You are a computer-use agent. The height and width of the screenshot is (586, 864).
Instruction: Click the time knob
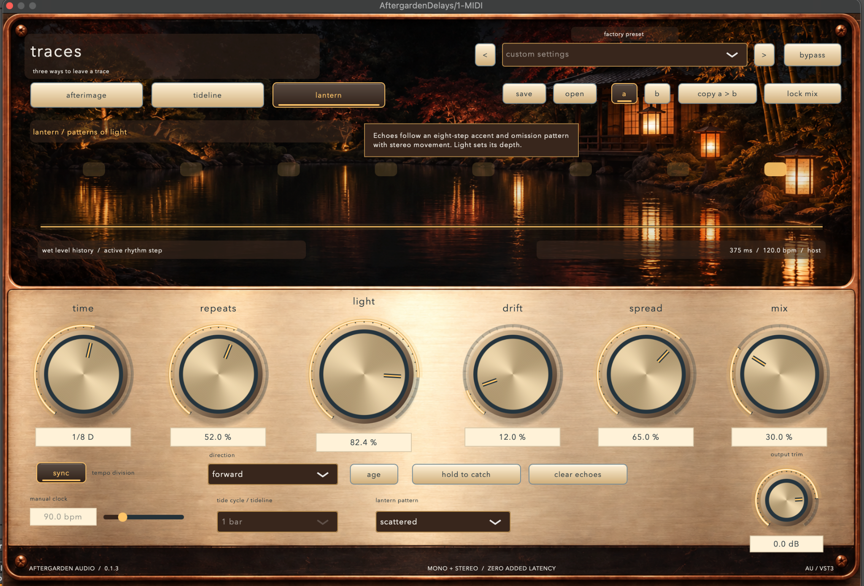84,374
